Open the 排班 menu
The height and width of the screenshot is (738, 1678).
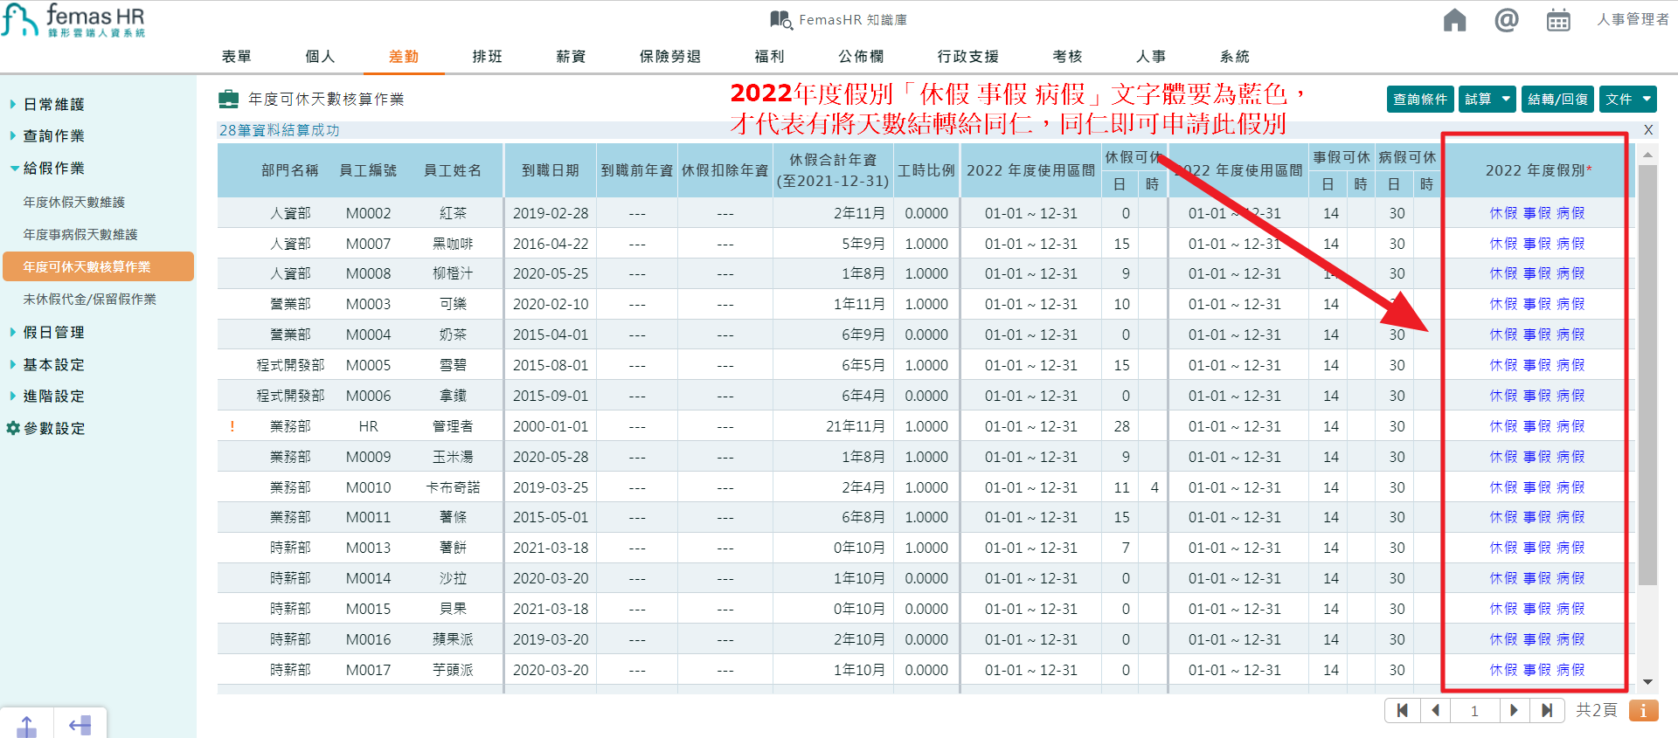pos(487,56)
